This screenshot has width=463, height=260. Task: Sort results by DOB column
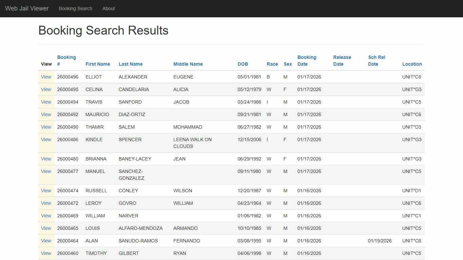243,64
